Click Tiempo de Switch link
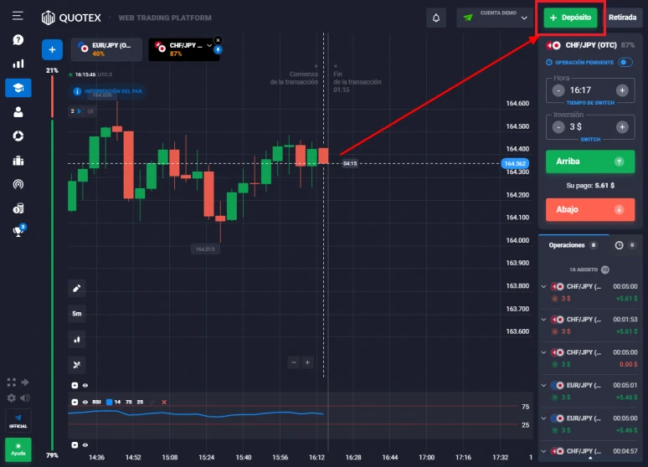The width and height of the screenshot is (648, 467). (590, 103)
